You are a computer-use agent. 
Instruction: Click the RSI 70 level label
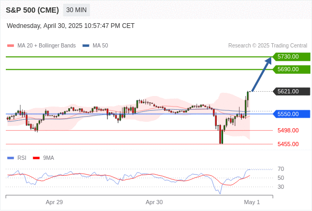281,169
